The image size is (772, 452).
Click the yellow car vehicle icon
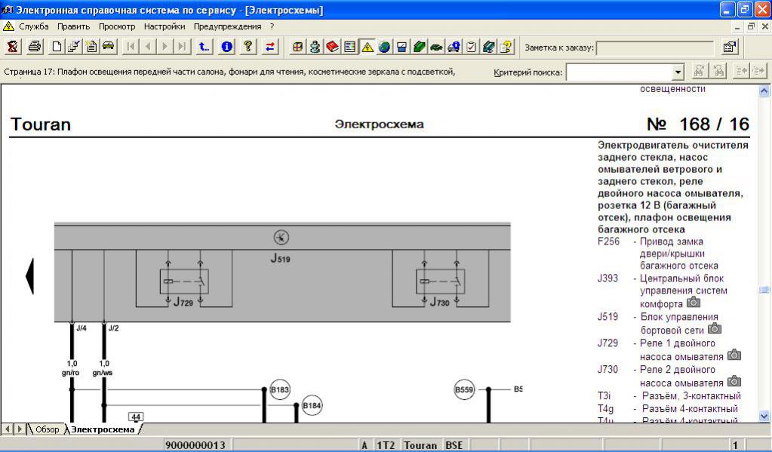click(109, 47)
